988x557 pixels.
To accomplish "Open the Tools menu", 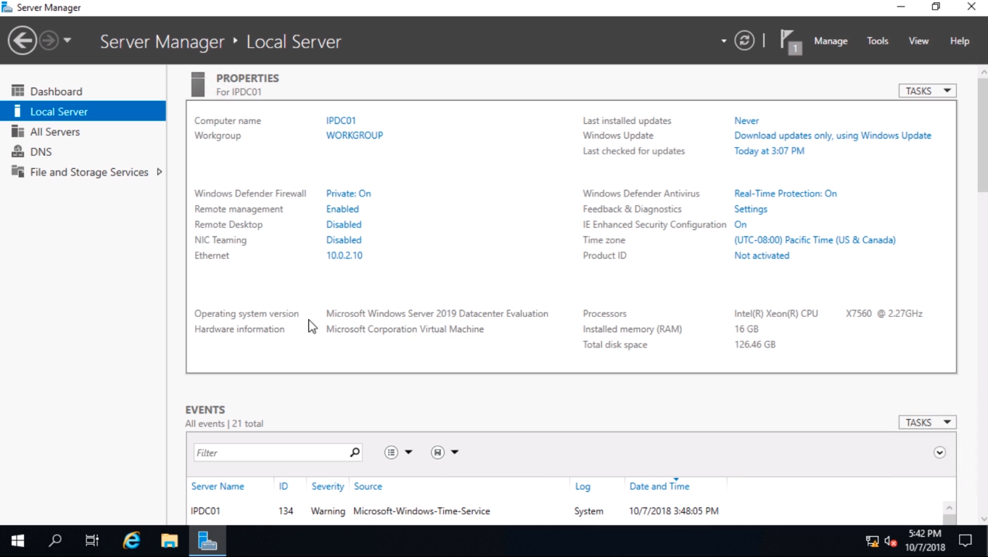I will coord(877,41).
